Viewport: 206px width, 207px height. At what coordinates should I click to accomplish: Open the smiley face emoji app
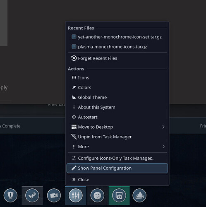pos(97,195)
